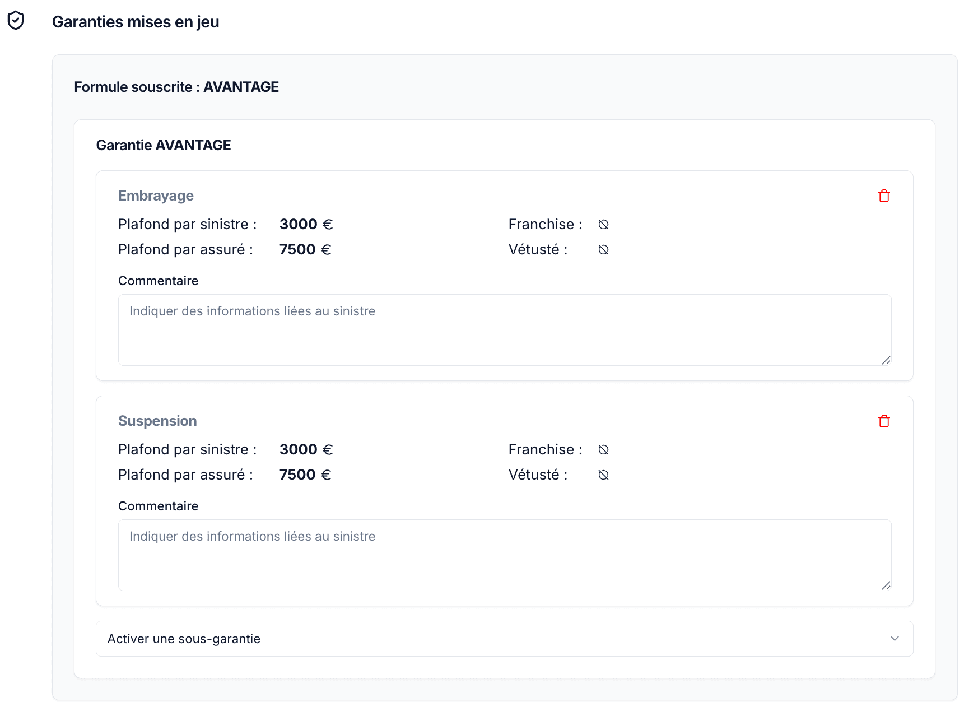Click the Embrayage section title
The image size is (969, 716).
pos(156,196)
